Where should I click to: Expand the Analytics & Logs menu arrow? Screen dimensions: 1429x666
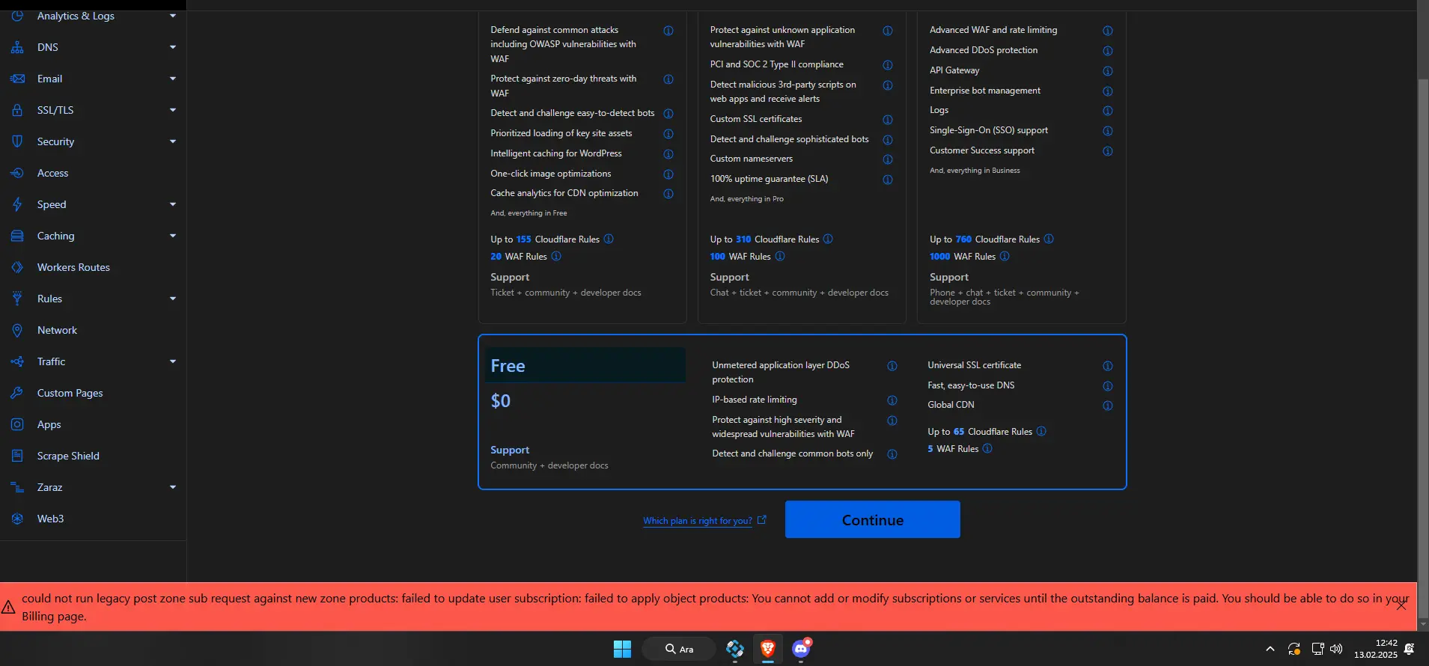[173, 16]
